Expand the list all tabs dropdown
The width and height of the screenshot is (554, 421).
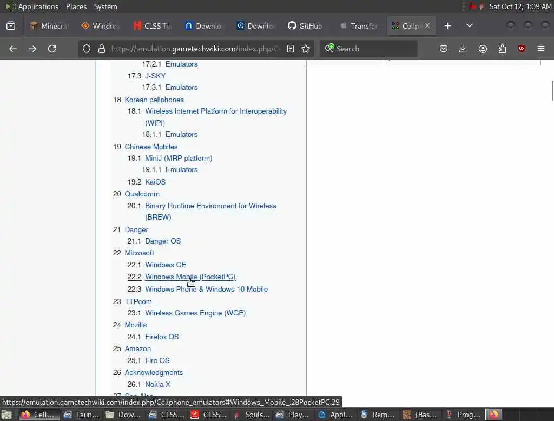point(470,26)
